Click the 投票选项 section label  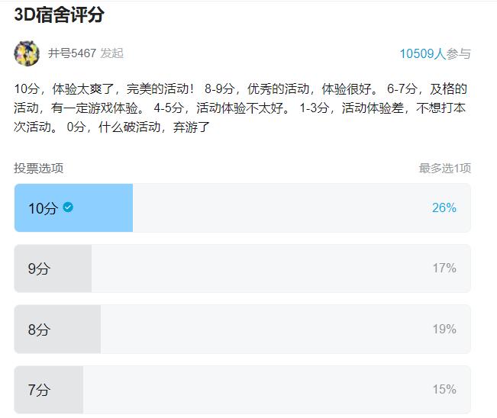38,168
